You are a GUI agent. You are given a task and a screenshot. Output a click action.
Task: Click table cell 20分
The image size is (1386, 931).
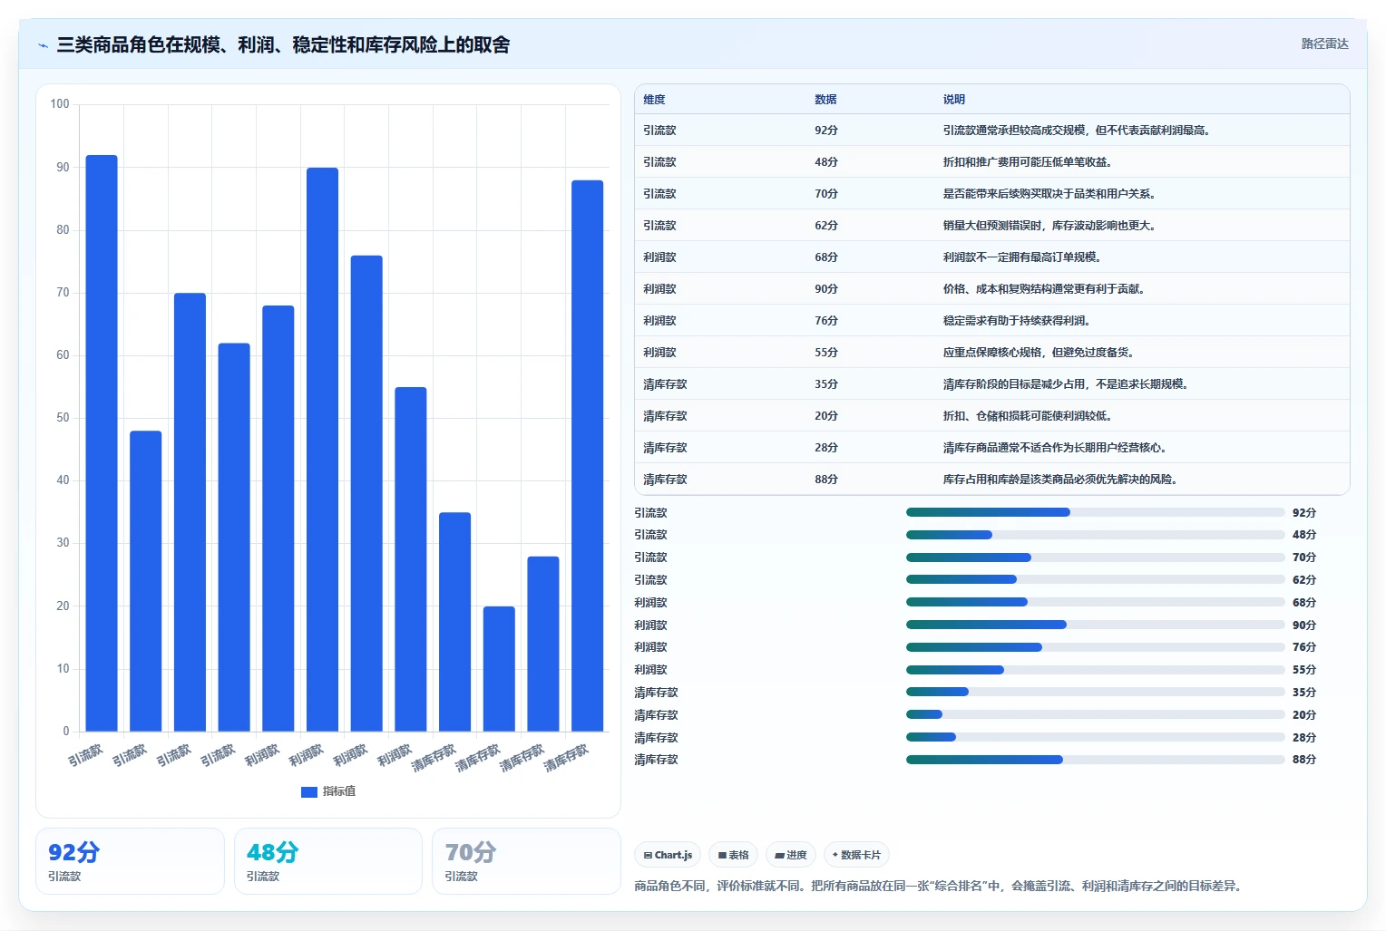click(x=826, y=416)
